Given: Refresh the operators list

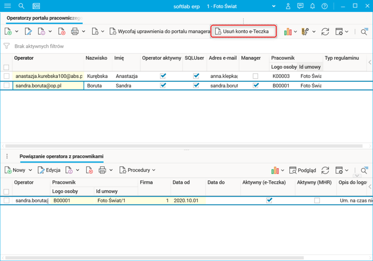Looking at the screenshot, I should coord(325,32).
